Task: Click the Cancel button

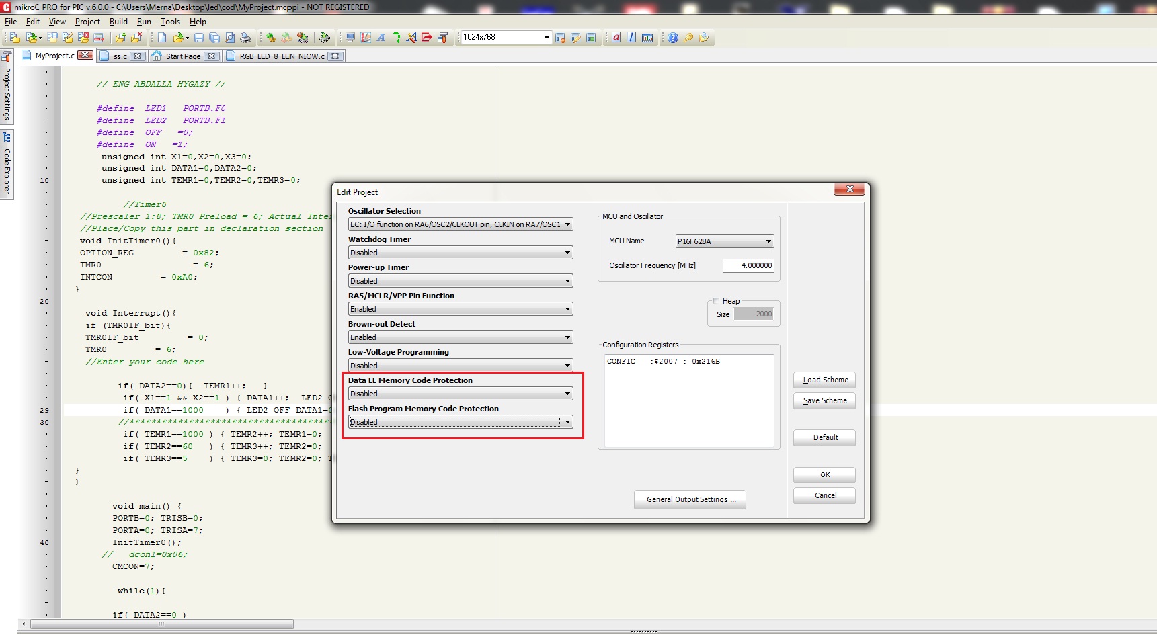Action: tap(825, 495)
